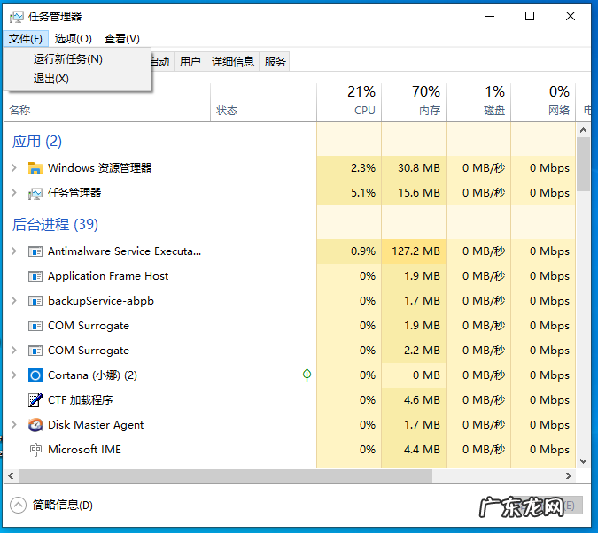Click the horizontal scrollbar thumb
The height and width of the screenshot is (533, 598).
coord(225,475)
